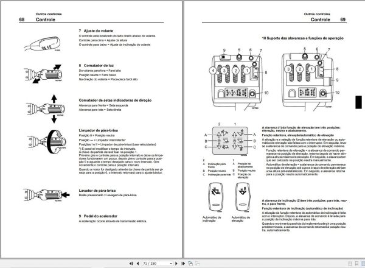Screen dimensions: 365x268
Task: Click the steering wheel adjustment lever illustration
Action: [x=43, y=44]
